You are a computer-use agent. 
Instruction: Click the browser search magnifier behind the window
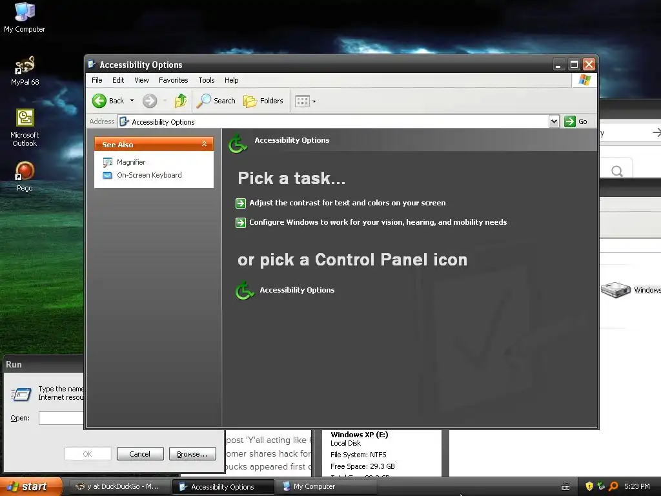(x=616, y=170)
